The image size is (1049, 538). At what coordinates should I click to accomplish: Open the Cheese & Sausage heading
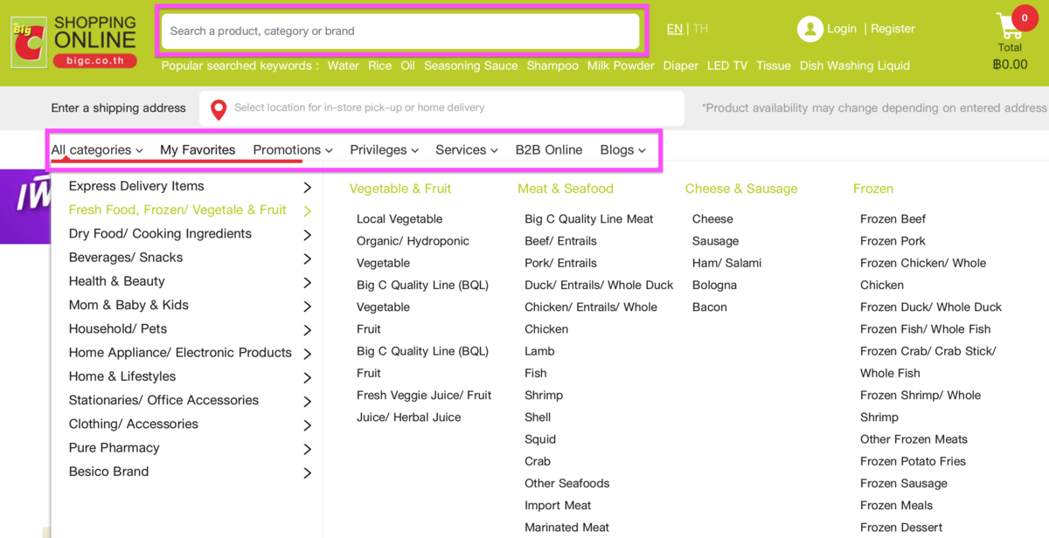click(741, 189)
